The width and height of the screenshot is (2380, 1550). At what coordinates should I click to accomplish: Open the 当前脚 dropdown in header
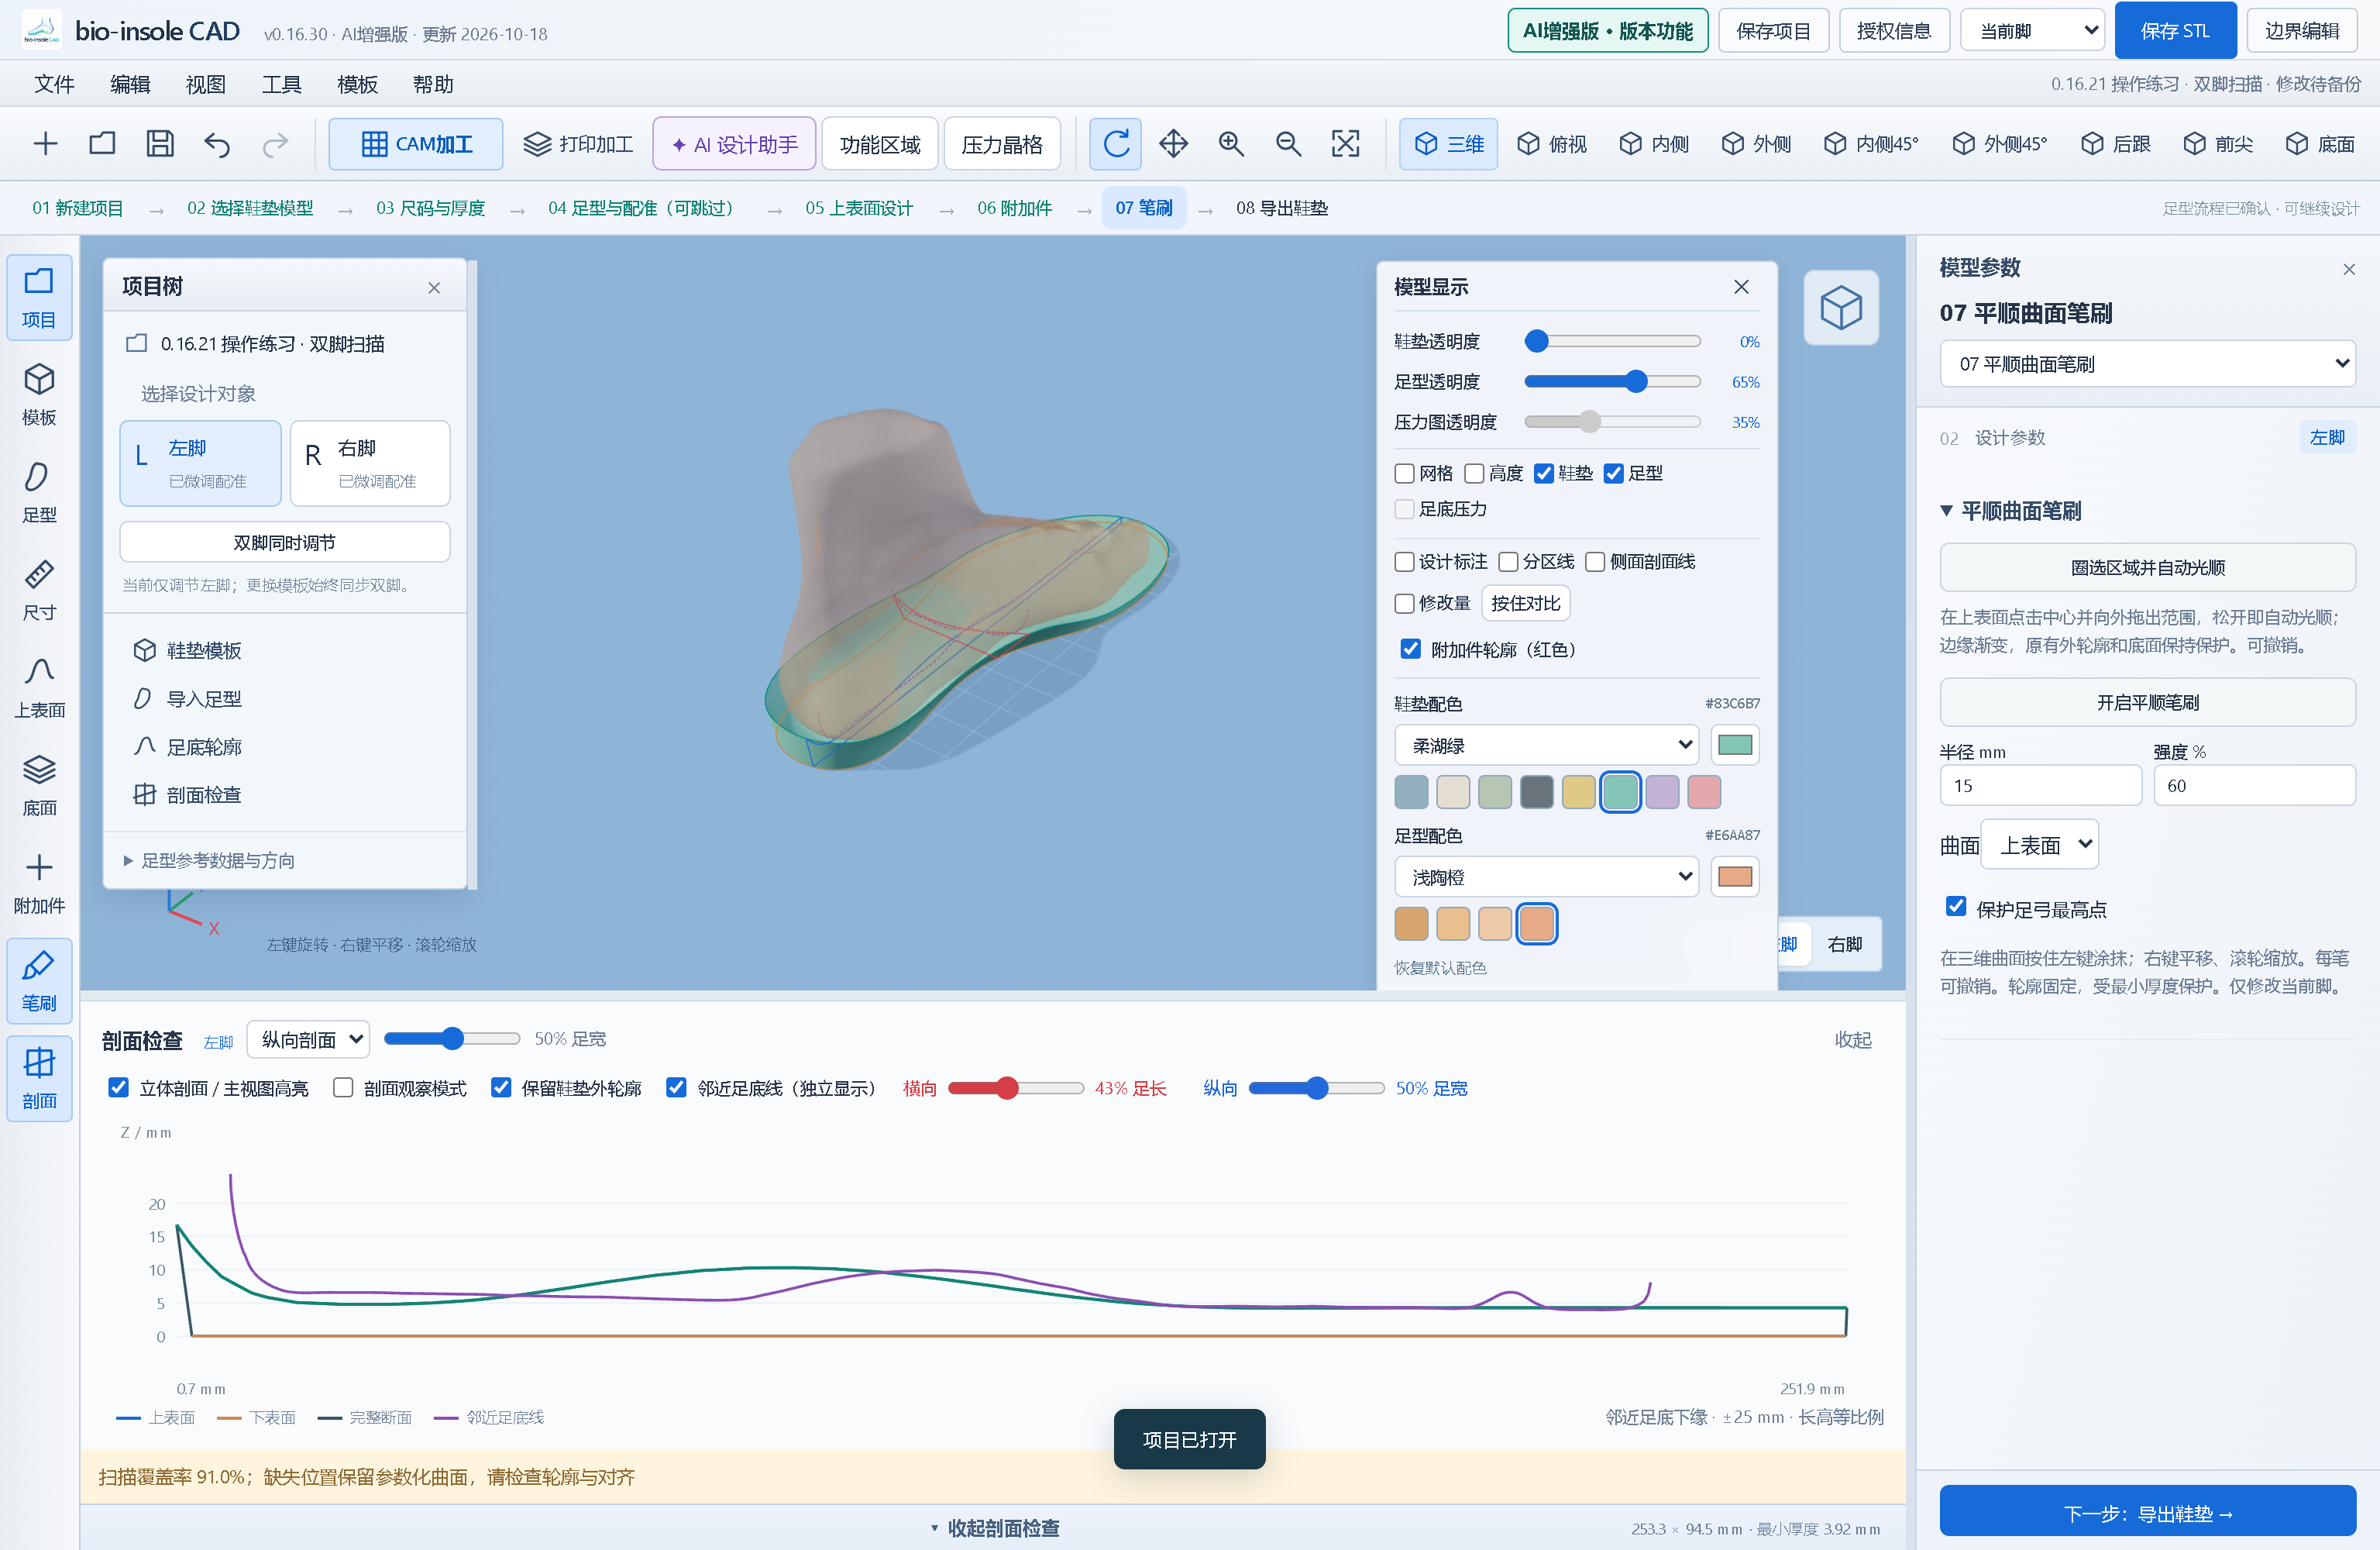(x=2032, y=31)
